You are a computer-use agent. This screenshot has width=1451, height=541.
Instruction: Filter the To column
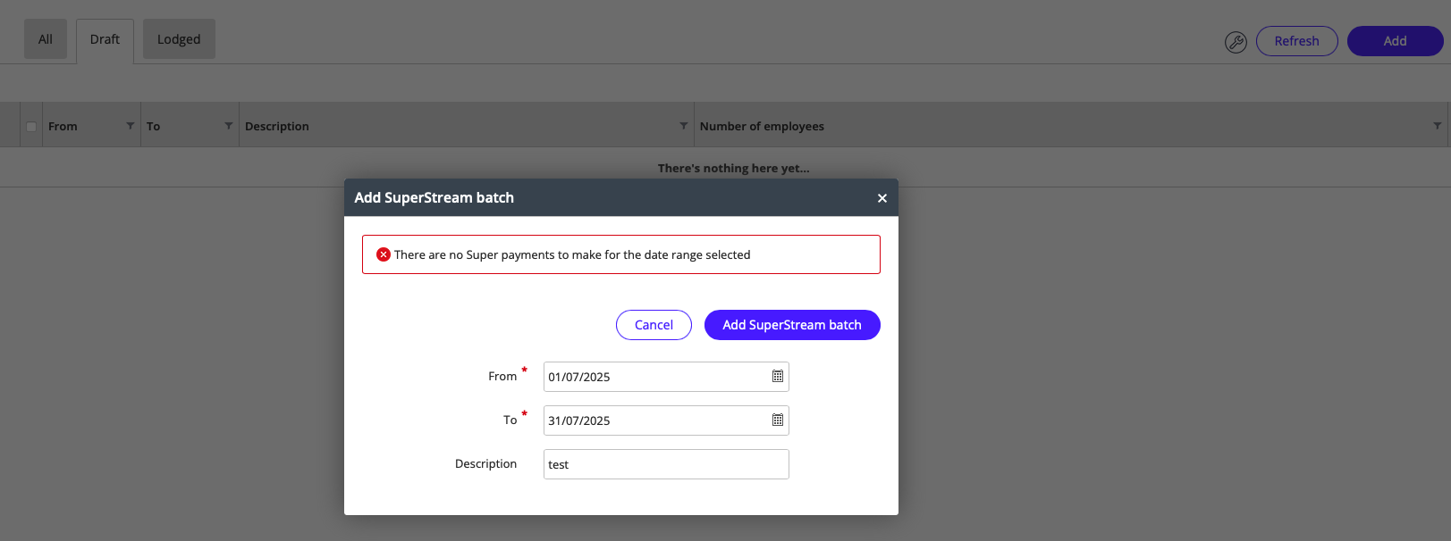[x=229, y=126]
